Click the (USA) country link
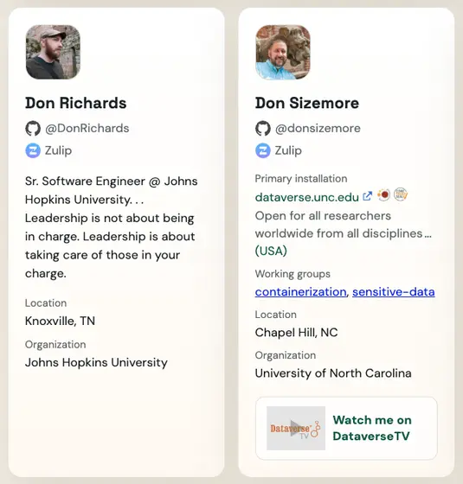463x484 pixels. 271,251
